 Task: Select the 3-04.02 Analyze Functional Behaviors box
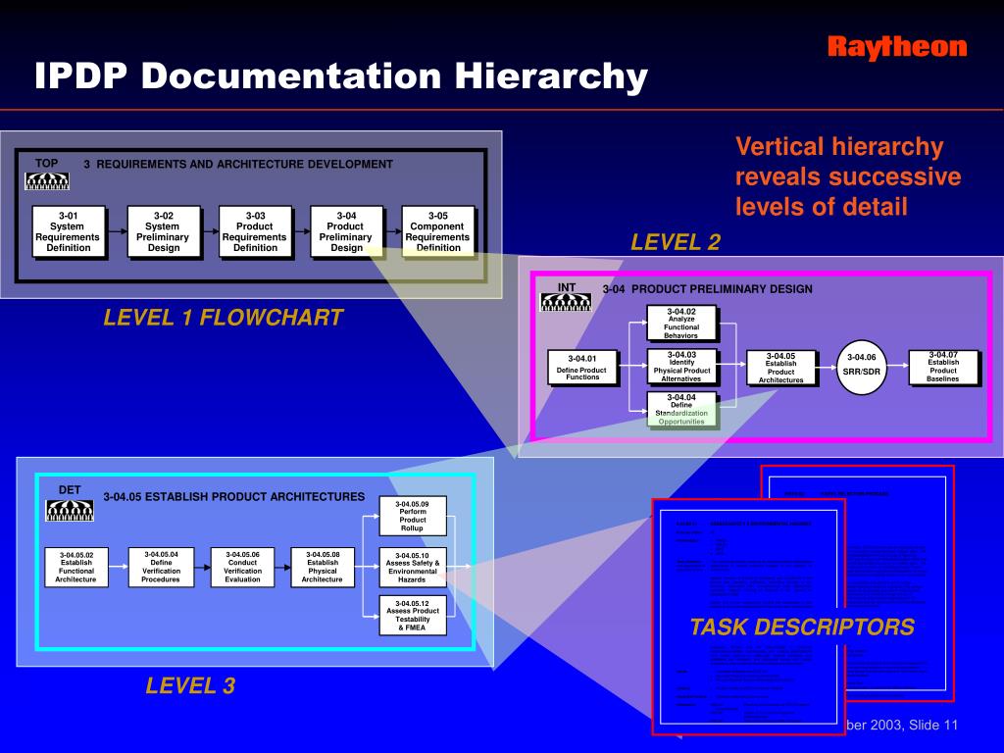click(x=681, y=323)
